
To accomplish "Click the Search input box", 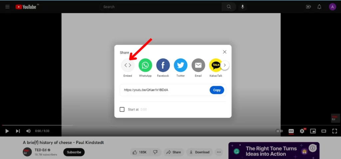I will (161, 7).
